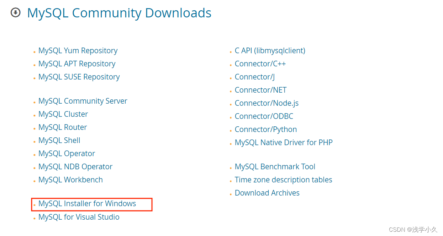
Task: Open Time zone description tables link
Action: 284,180
